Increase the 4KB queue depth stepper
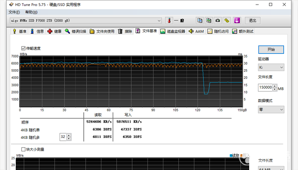 click(x=69, y=135)
